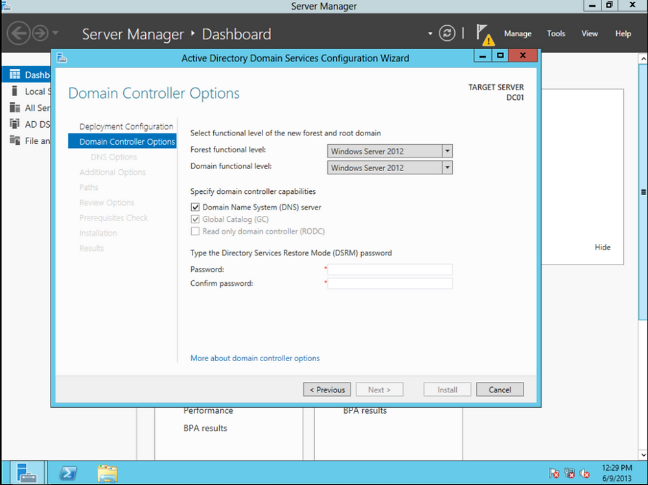Close the configuration wizard window
The image size is (648, 485).
click(523, 55)
